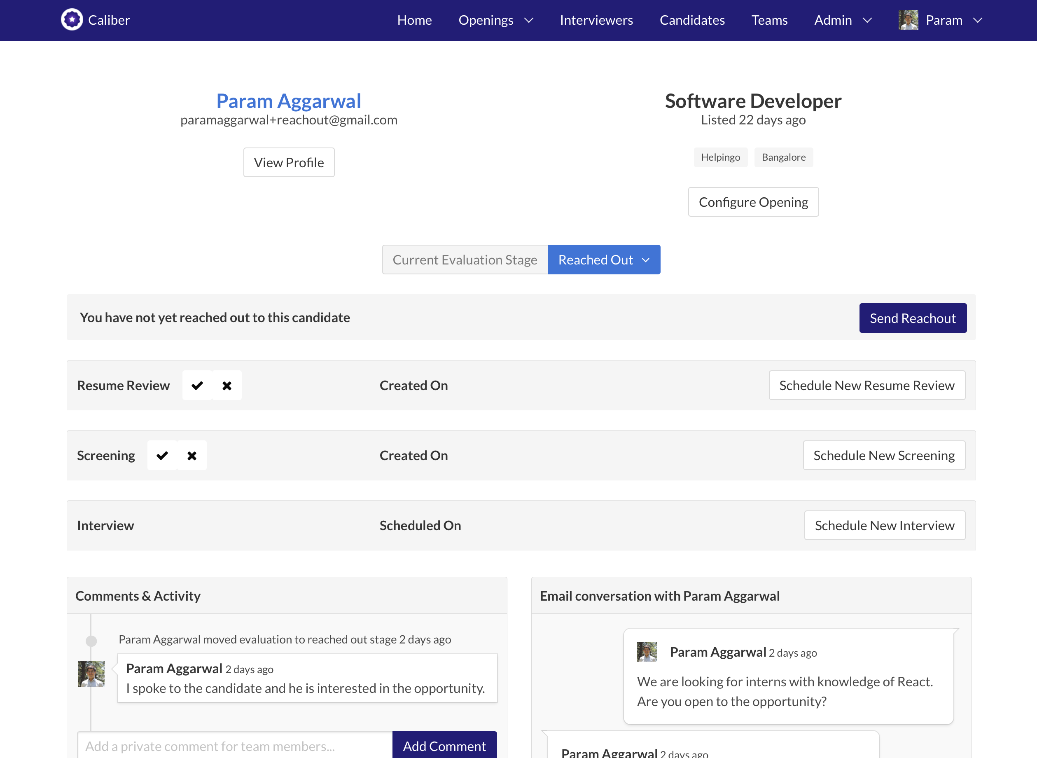Click the Caliber logo icon
The width and height of the screenshot is (1037, 758).
72,20
